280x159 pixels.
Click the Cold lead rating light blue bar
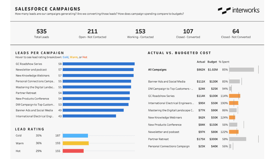point(75,136)
